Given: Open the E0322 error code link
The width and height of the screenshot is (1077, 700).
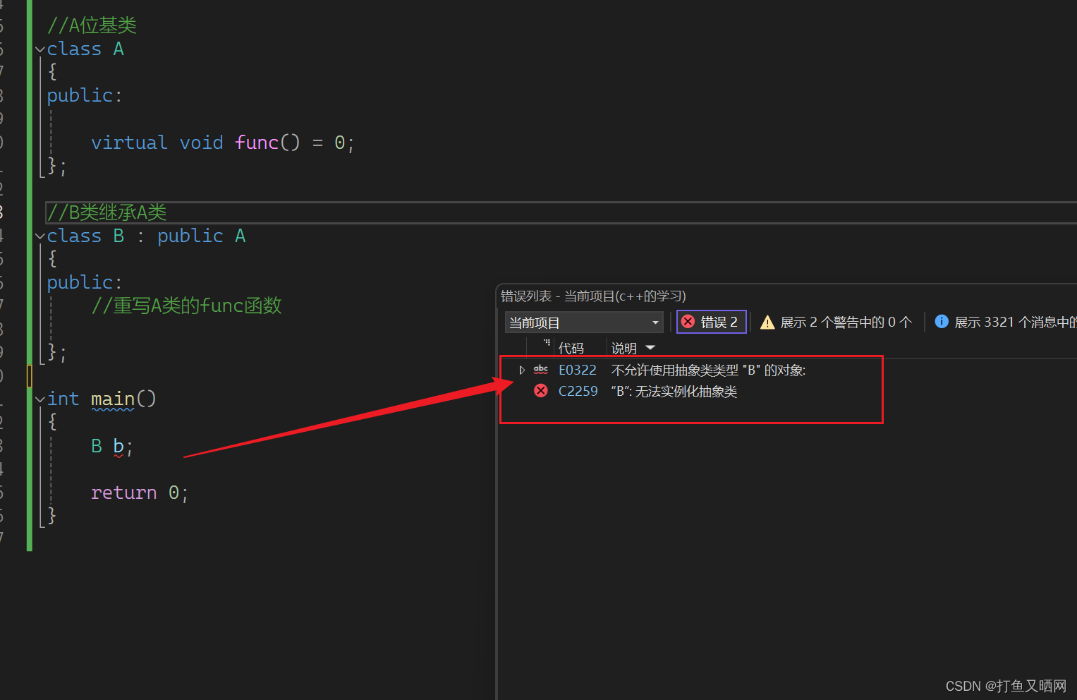Looking at the screenshot, I should (x=577, y=370).
